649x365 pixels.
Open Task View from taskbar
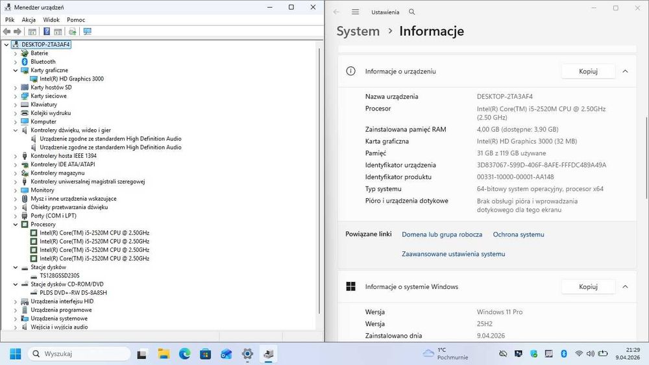tap(142, 354)
